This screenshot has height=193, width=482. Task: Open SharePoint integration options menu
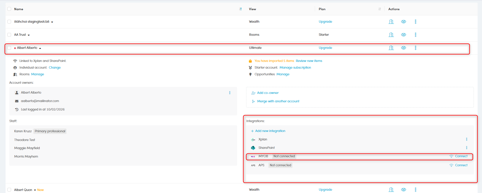[x=467, y=148]
